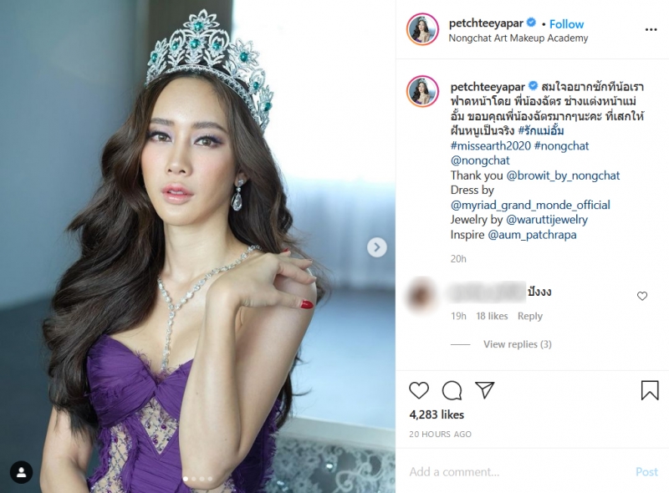Viewport: 669px width, 493px height.
Task: Reply to the first comment
Action: pos(530,316)
